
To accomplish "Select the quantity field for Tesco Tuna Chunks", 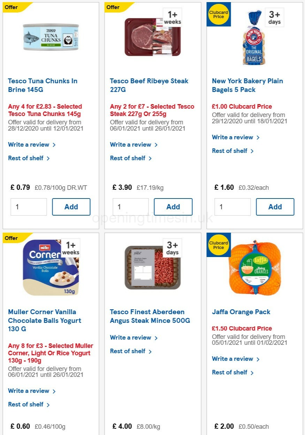I will [29, 207].
